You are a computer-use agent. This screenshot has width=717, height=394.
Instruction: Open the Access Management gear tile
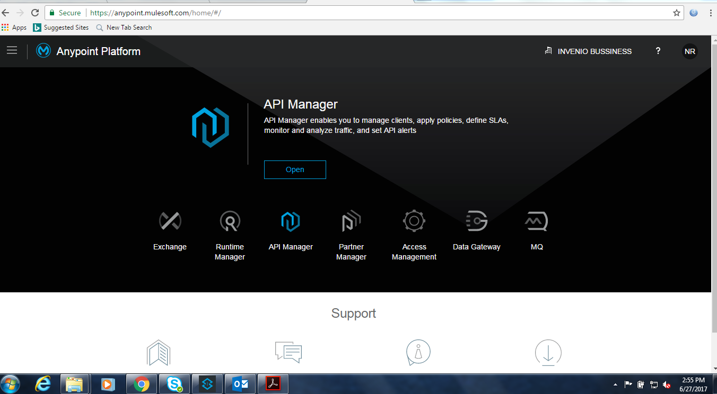(x=414, y=236)
